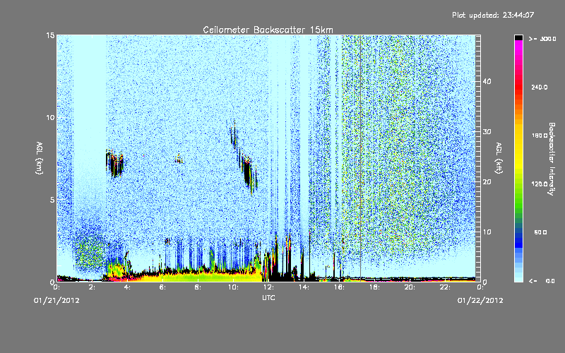Click the '60.0' colorbar value
This screenshot has height=353, width=565.
pos(540,233)
